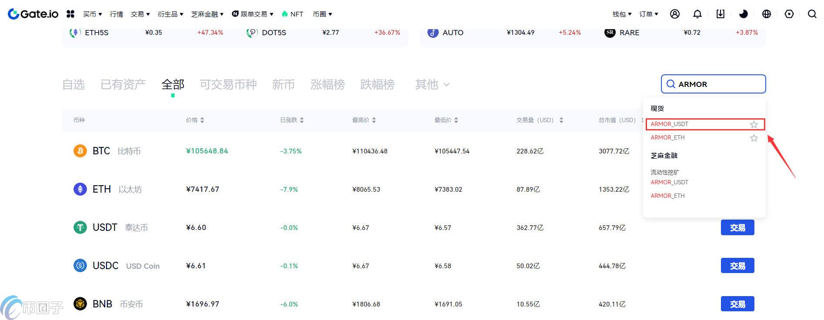Switch to the 涨幅榜 tab
This screenshot has height=320, width=824.
(x=327, y=84)
